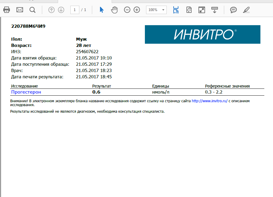Send the file by email icon

20,10
